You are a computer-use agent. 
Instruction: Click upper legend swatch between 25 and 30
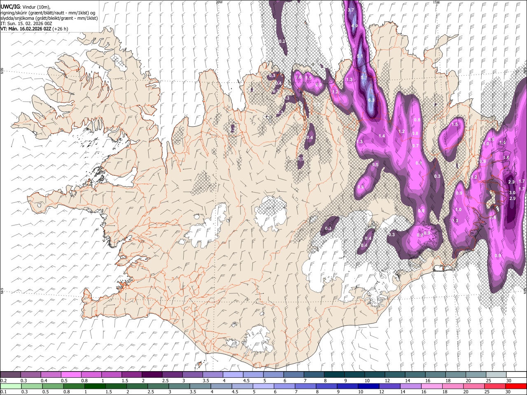496,375
